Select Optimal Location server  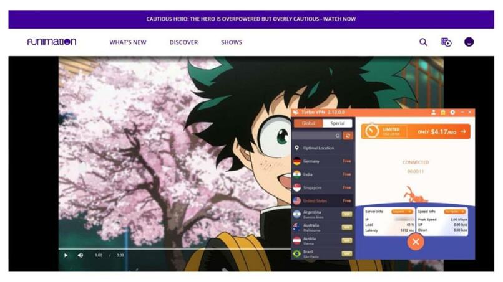[323, 148]
